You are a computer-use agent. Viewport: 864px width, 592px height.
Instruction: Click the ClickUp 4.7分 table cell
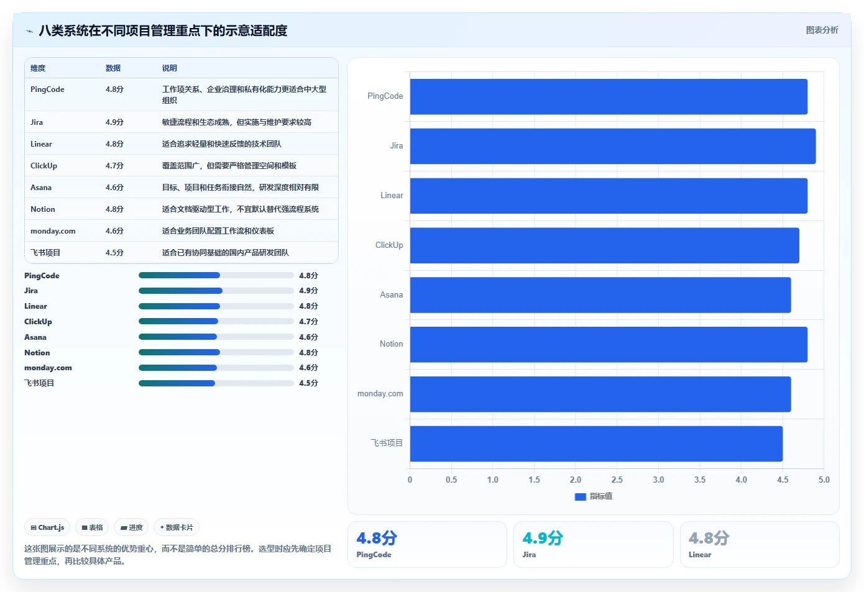coord(114,166)
